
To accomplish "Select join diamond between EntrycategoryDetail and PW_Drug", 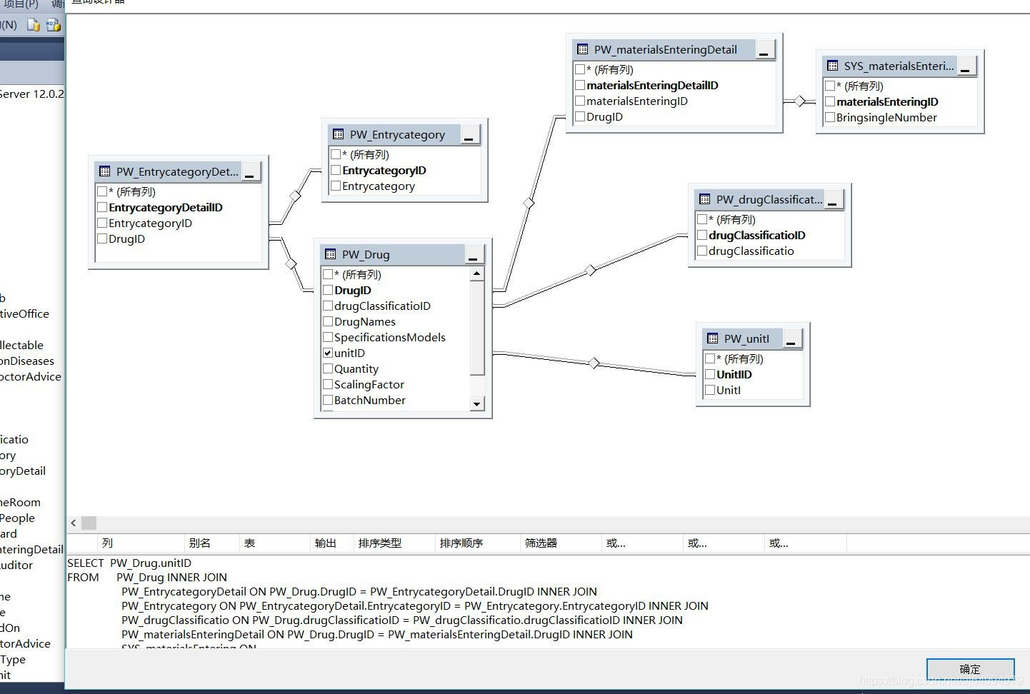I will 291,264.
